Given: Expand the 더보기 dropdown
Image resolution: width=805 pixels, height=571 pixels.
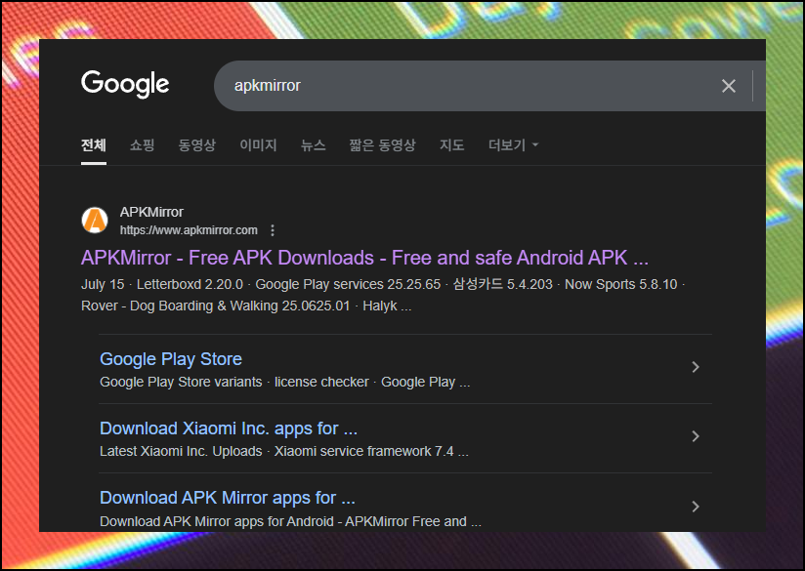Looking at the screenshot, I should point(514,145).
